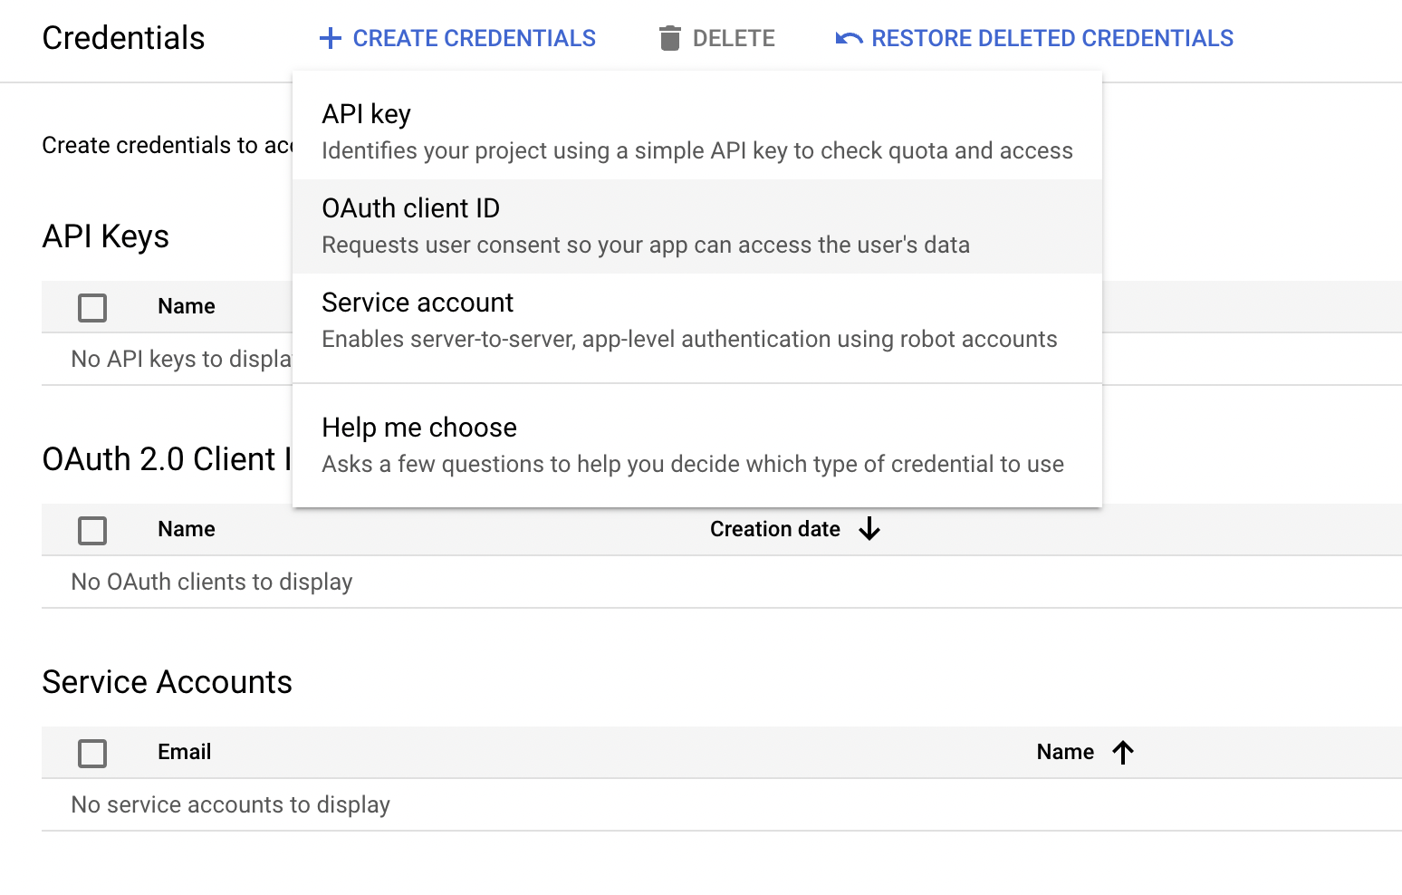Click the Name header in the Service Accounts table

point(1065,752)
